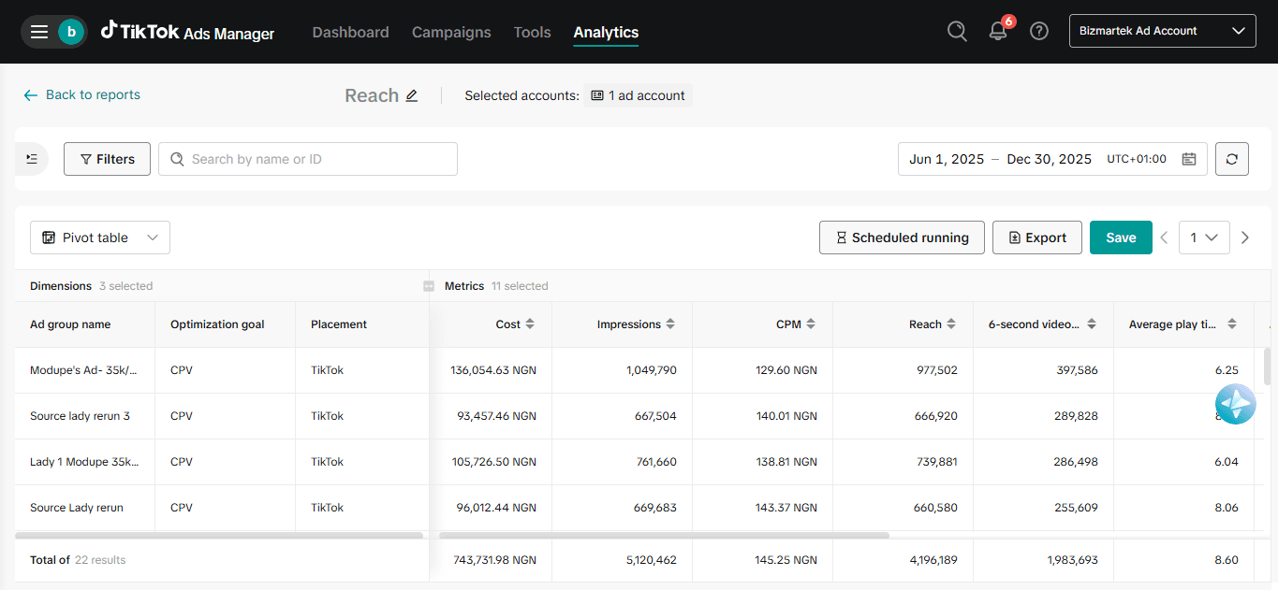Click impressions value '667,504'
Screen dimensions: 1278x590
coord(655,416)
